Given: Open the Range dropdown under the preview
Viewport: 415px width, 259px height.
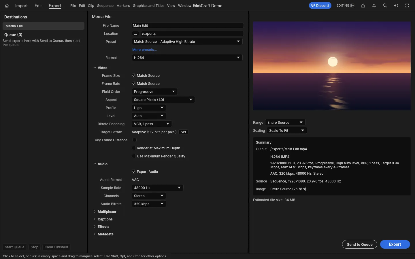Looking at the screenshot, I should pos(285,123).
